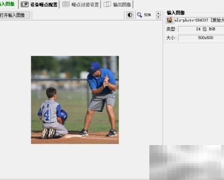Open the 设备噪点配置 tab
This screenshot has height=180, width=224.
pyautogui.click(x=39, y=4)
